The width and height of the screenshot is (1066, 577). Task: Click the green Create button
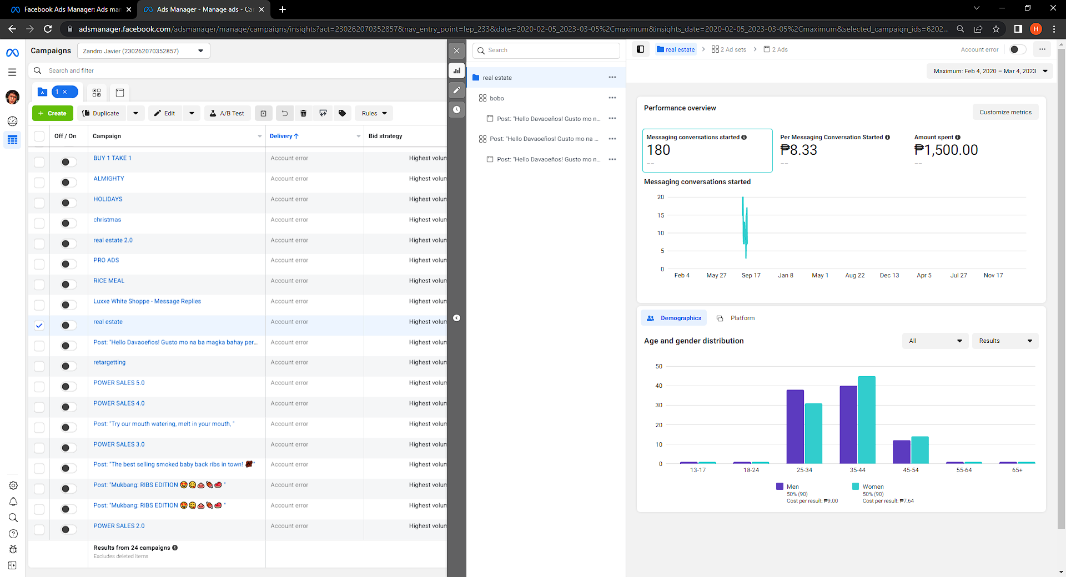coord(53,113)
